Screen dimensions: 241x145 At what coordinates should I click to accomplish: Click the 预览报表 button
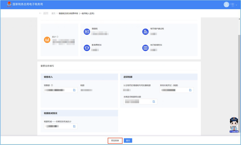115,141
